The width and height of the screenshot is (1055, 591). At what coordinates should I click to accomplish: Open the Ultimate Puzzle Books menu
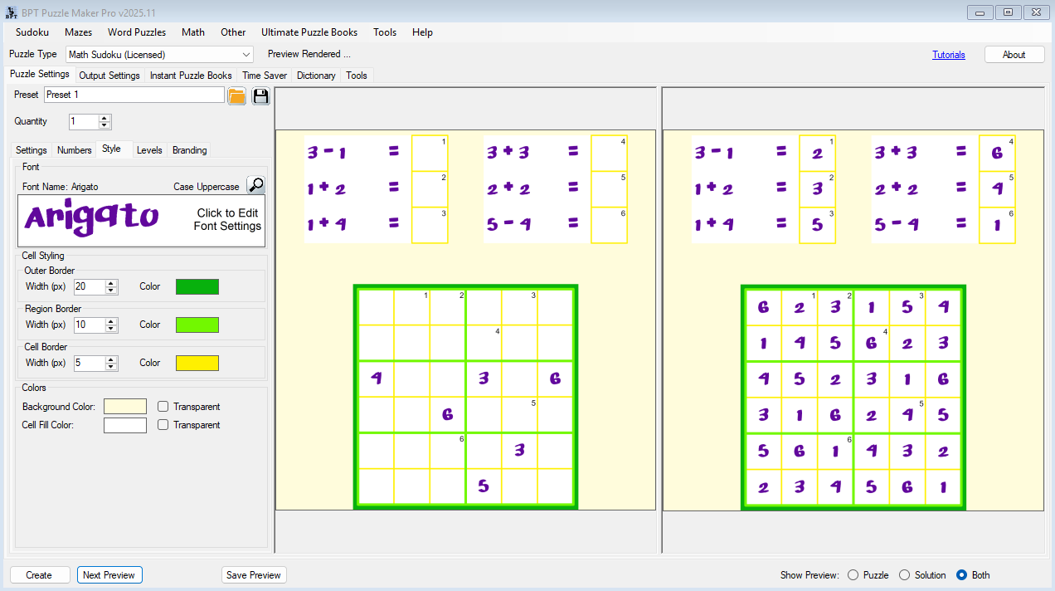click(309, 32)
